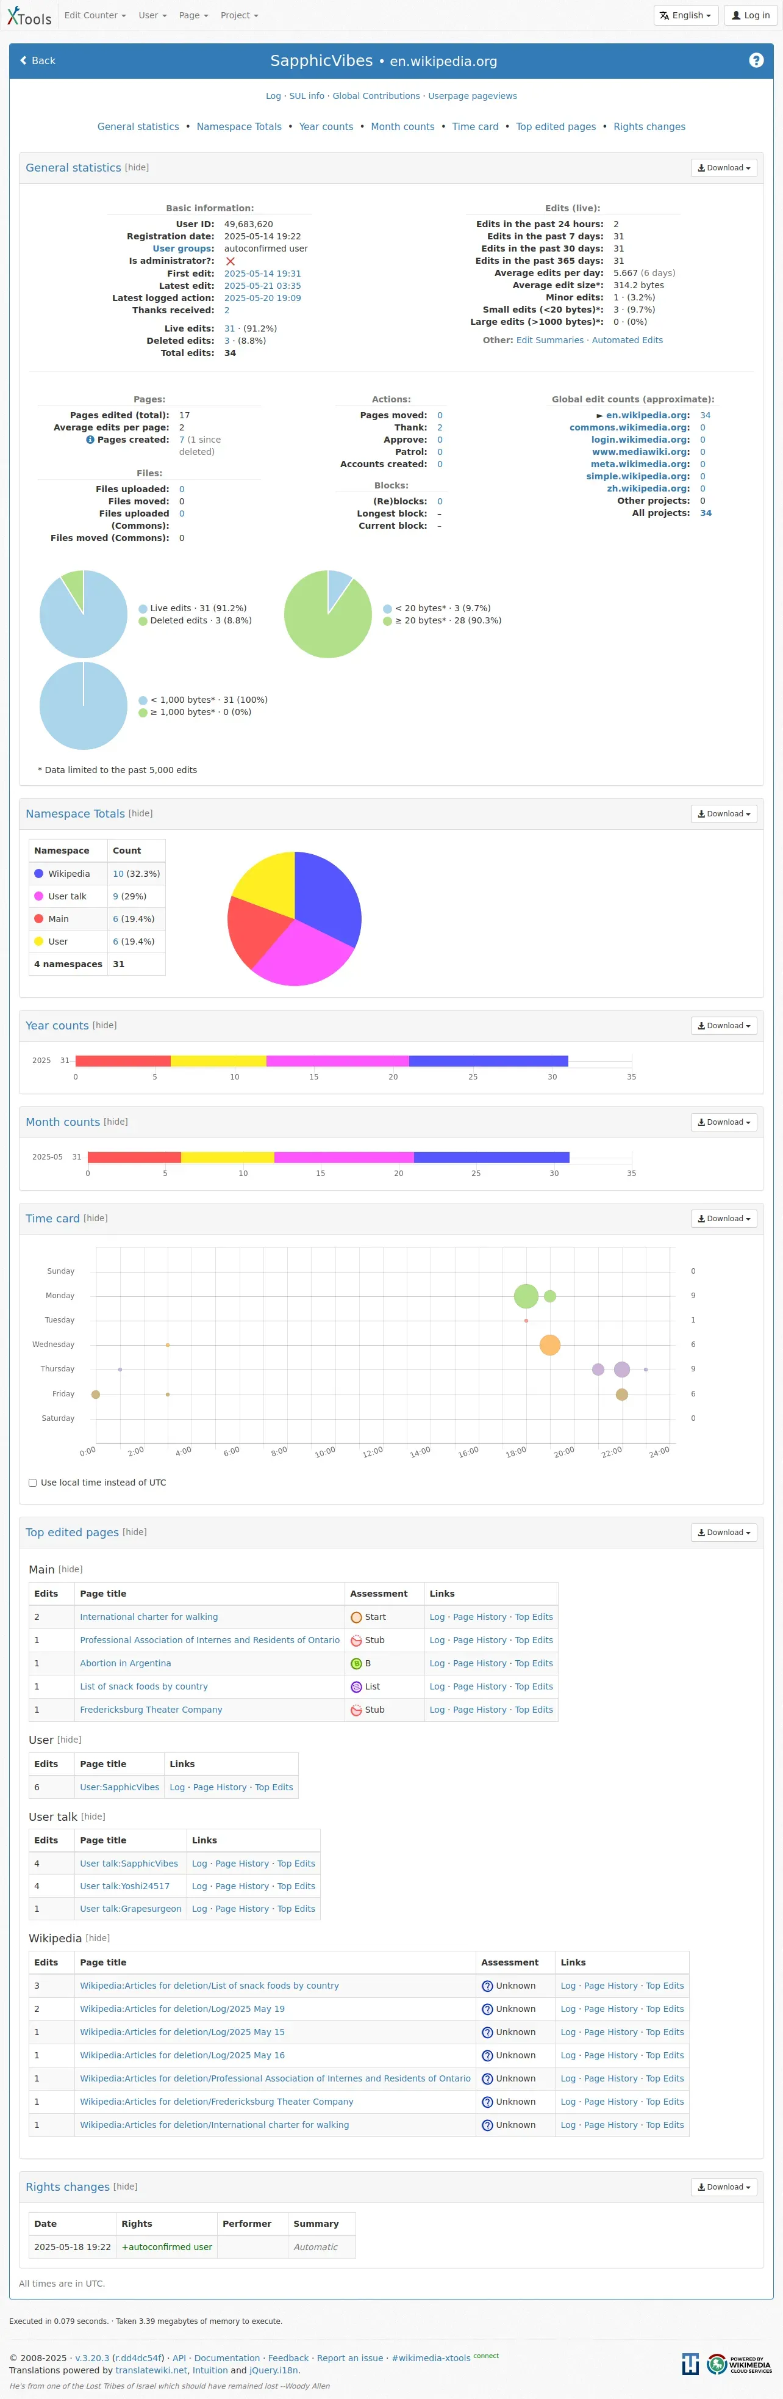Hide the Main top edited pages table
783x2399 pixels.
click(x=71, y=1569)
